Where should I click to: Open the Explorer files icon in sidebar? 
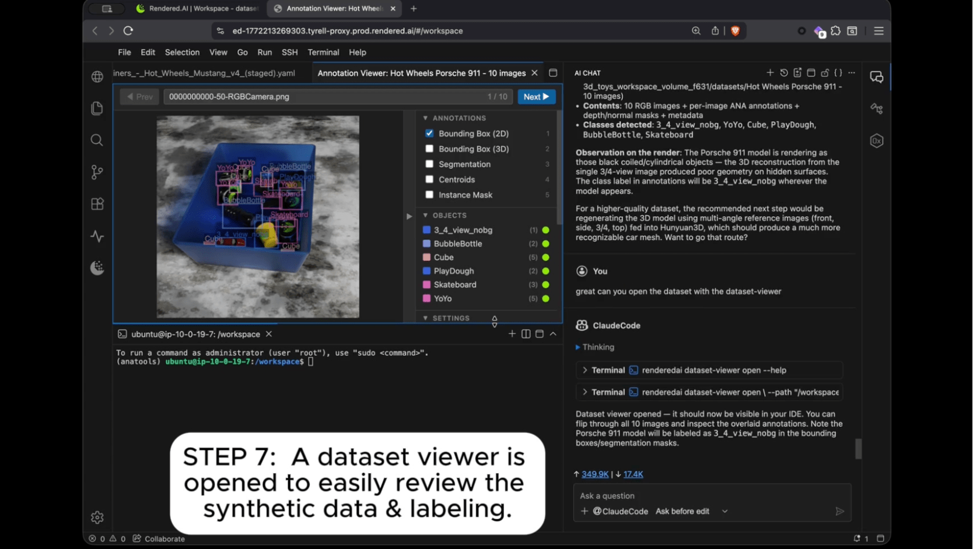point(97,108)
